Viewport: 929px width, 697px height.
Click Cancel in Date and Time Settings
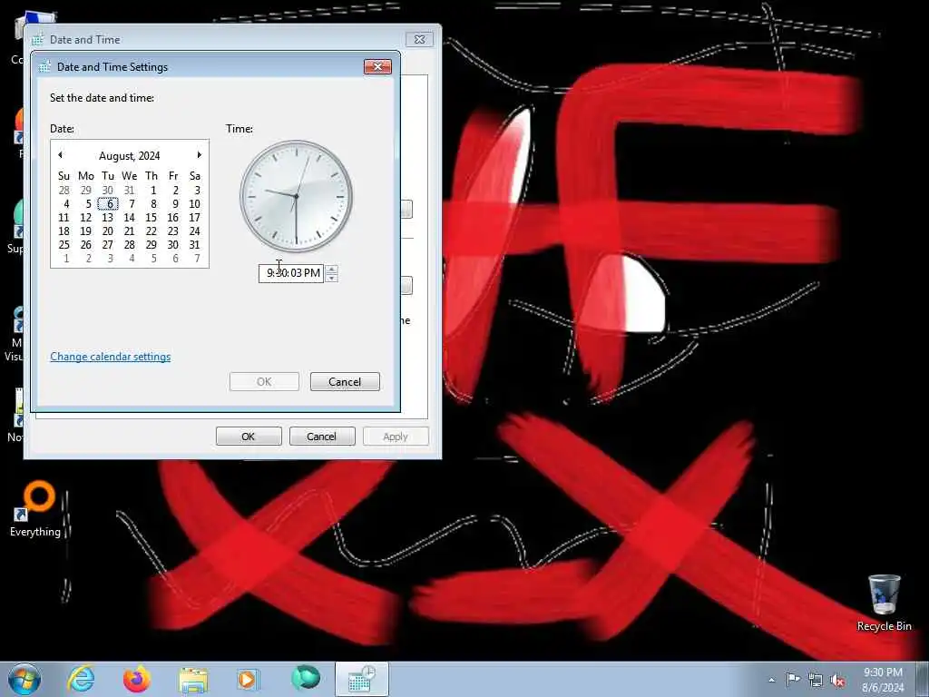point(345,382)
